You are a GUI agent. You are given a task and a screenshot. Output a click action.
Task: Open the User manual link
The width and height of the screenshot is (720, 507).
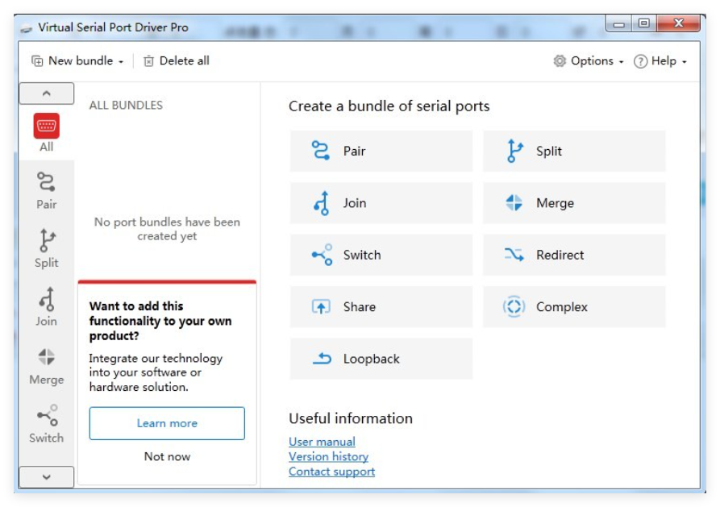pos(322,442)
